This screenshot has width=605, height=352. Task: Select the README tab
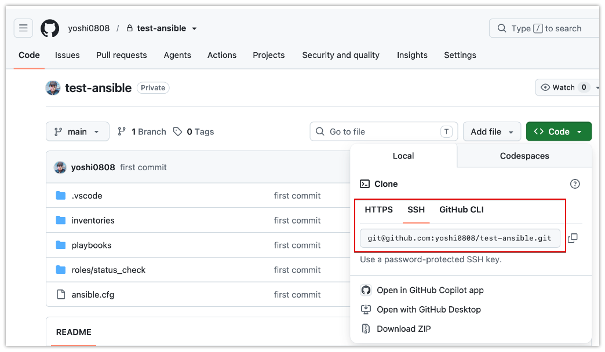coord(74,332)
